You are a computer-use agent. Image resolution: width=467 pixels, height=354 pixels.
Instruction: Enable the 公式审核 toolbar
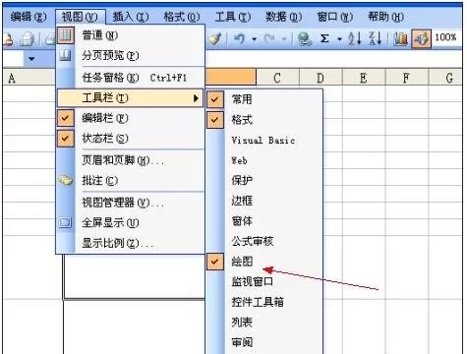pos(264,242)
